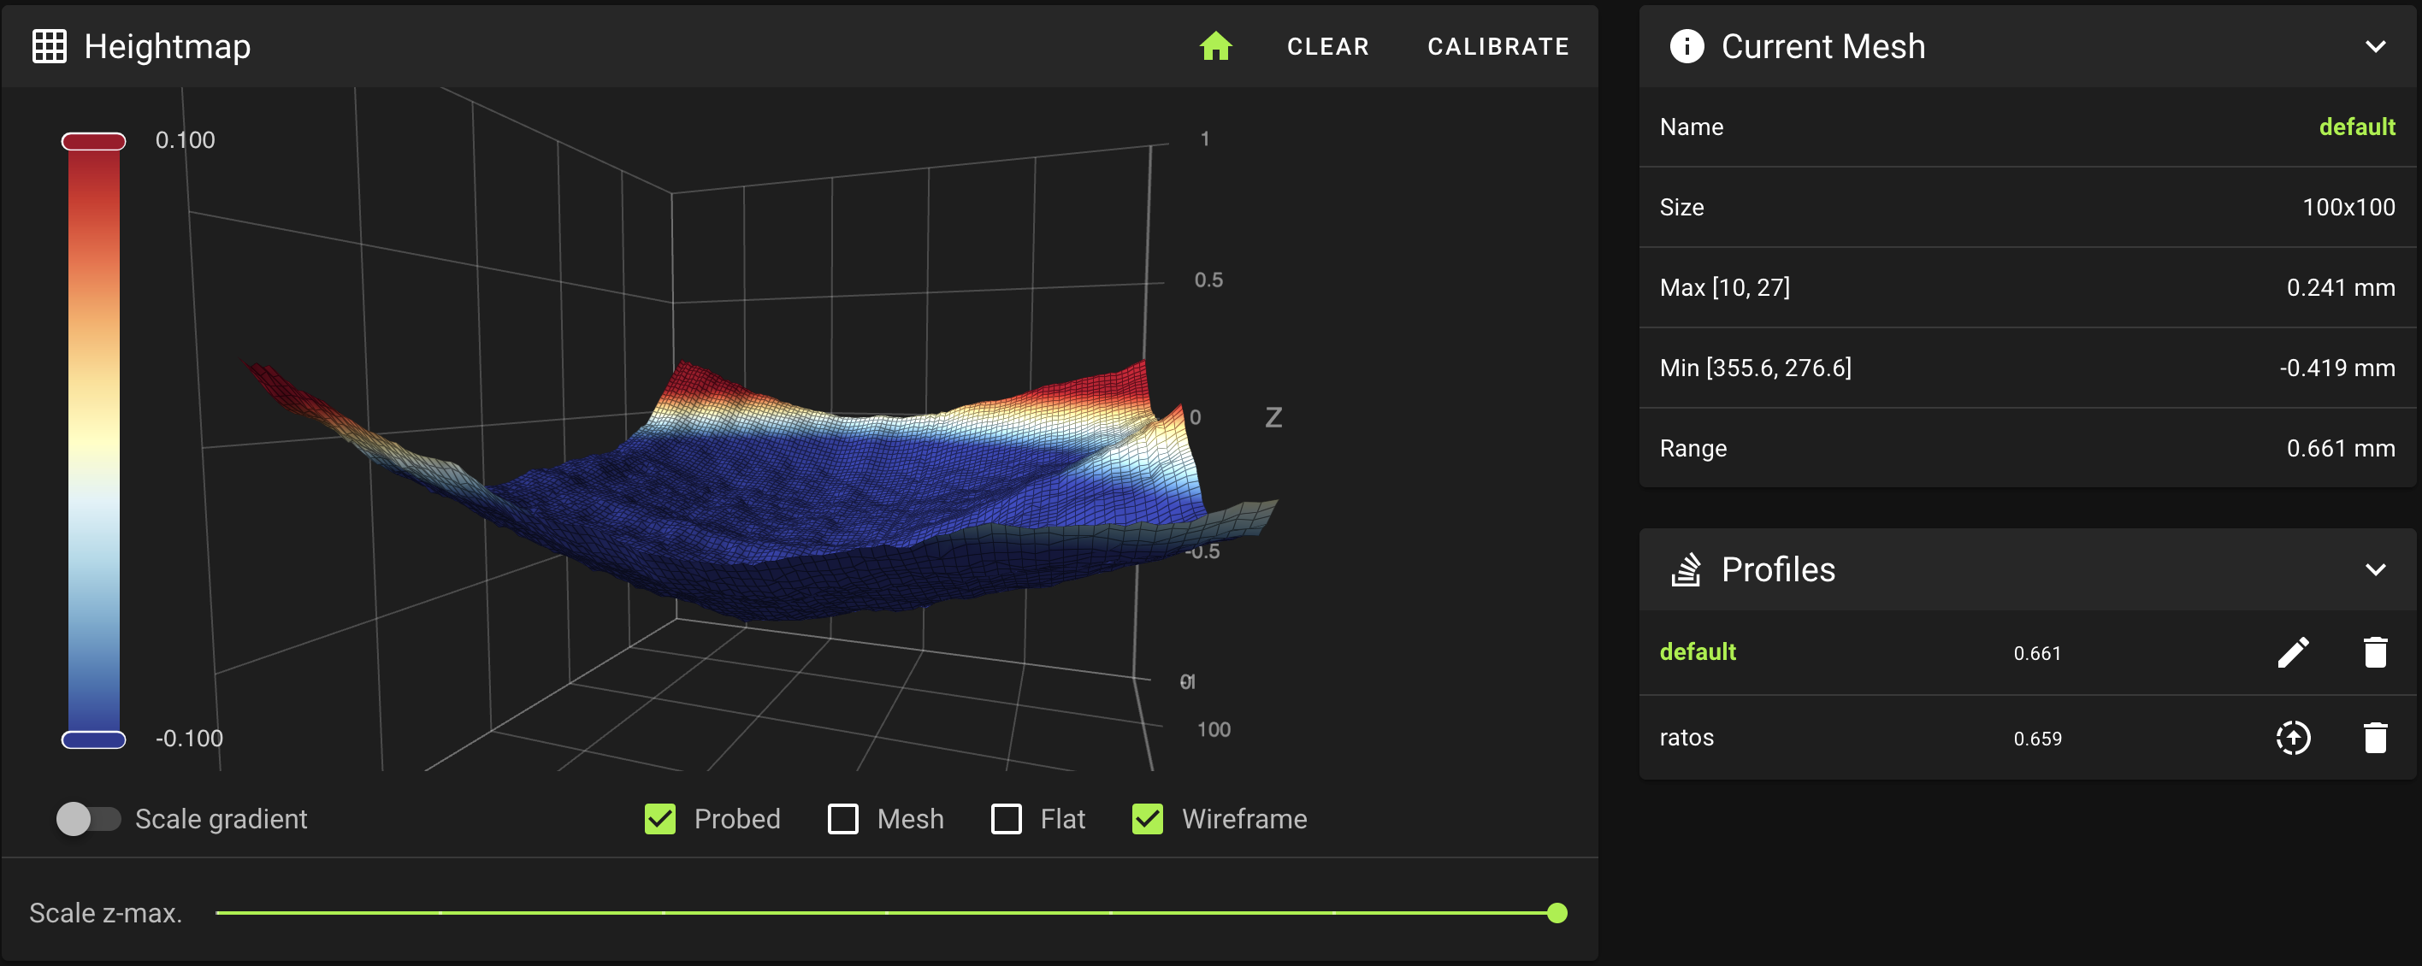This screenshot has height=966, width=2422.
Task: Click the Scale z-max slider handle
Action: [1557, 912]
